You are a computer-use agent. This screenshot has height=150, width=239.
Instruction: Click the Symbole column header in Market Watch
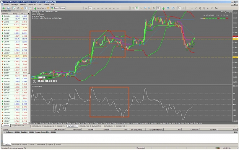click(x=7, y=13)
